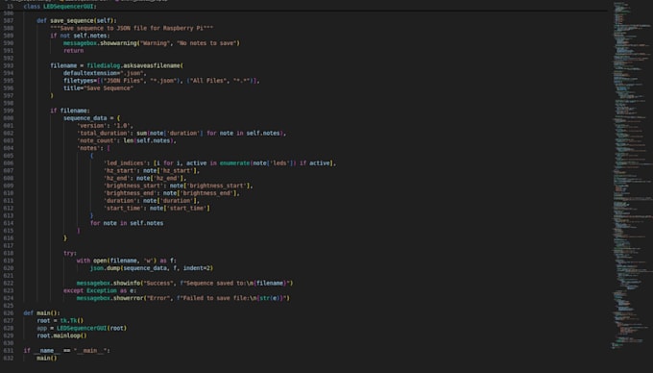This screenshot has width=653, height=373.
Task: Click the if __name__ == "__main__" line
Action: coord(66,351)
